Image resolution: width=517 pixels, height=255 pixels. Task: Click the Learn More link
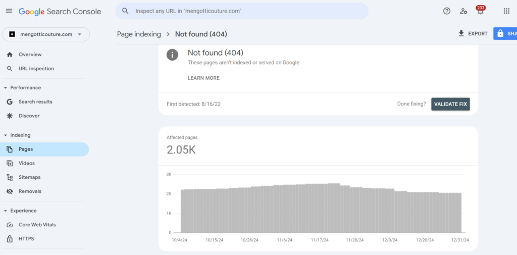click(203, 78)
